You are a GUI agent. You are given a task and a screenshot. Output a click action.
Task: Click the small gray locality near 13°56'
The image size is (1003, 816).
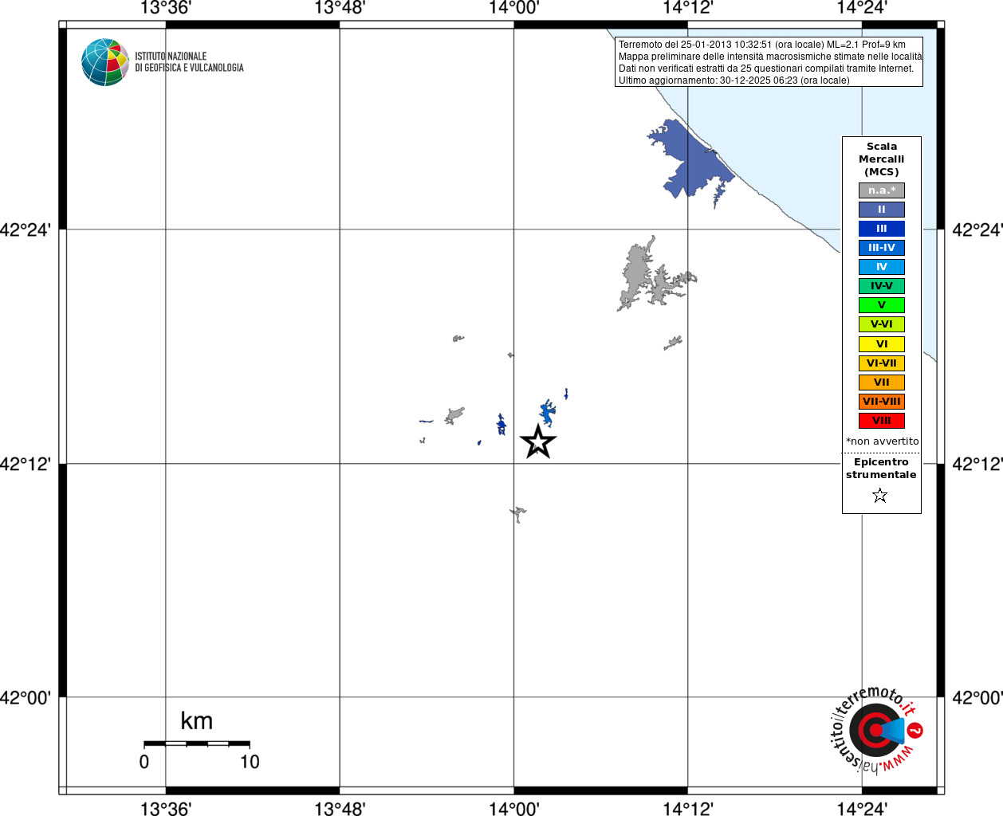(x=458, y=339)
